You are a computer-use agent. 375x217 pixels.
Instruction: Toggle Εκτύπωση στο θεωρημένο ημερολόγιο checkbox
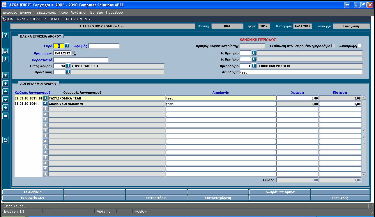pos(333,46)
